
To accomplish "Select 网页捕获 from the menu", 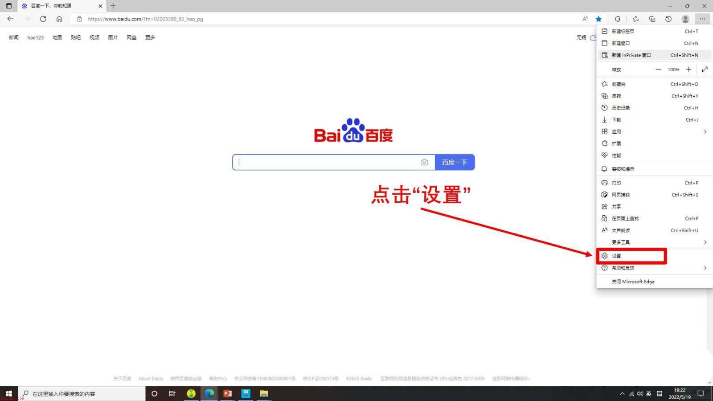I will click(654, 195).
